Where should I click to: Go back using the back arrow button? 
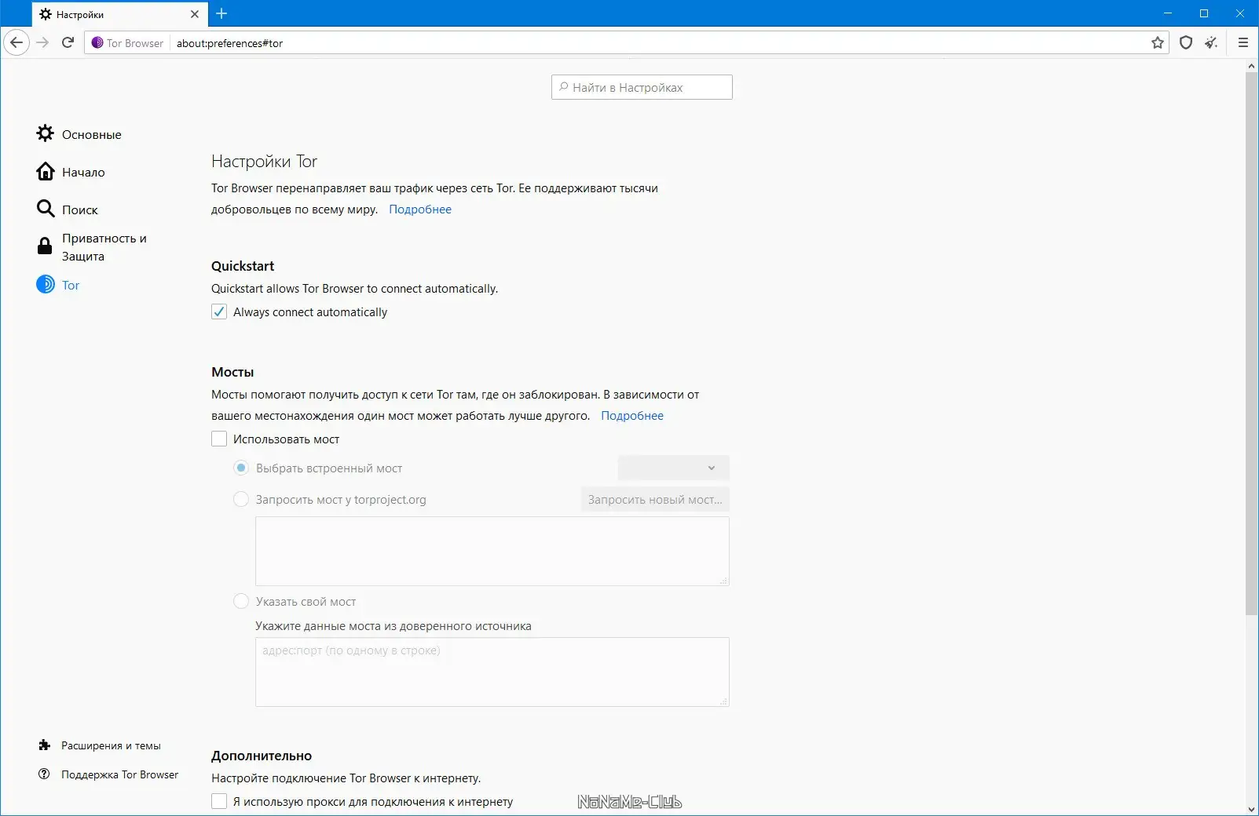[16, 42]
